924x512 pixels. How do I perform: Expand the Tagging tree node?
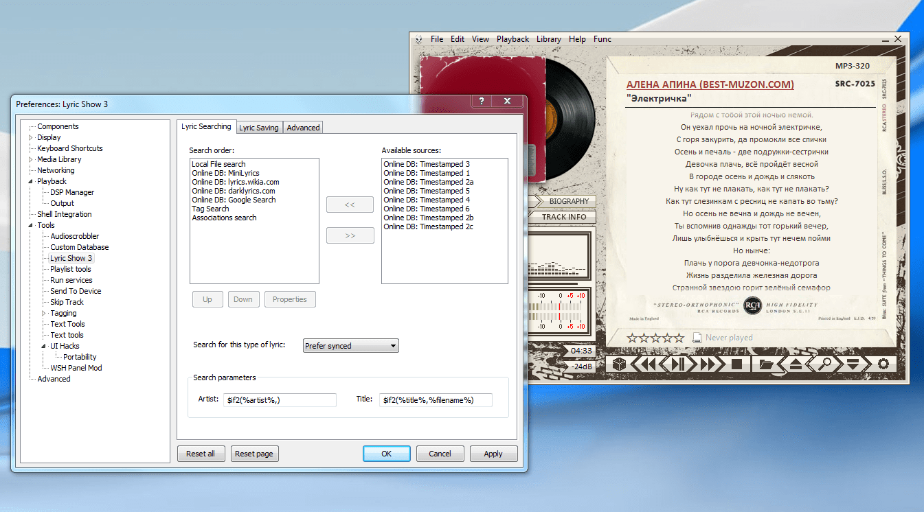pyautogui.click(x=43, y=313)
